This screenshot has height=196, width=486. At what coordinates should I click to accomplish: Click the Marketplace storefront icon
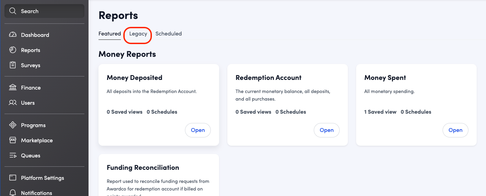[x=13, y=140]
